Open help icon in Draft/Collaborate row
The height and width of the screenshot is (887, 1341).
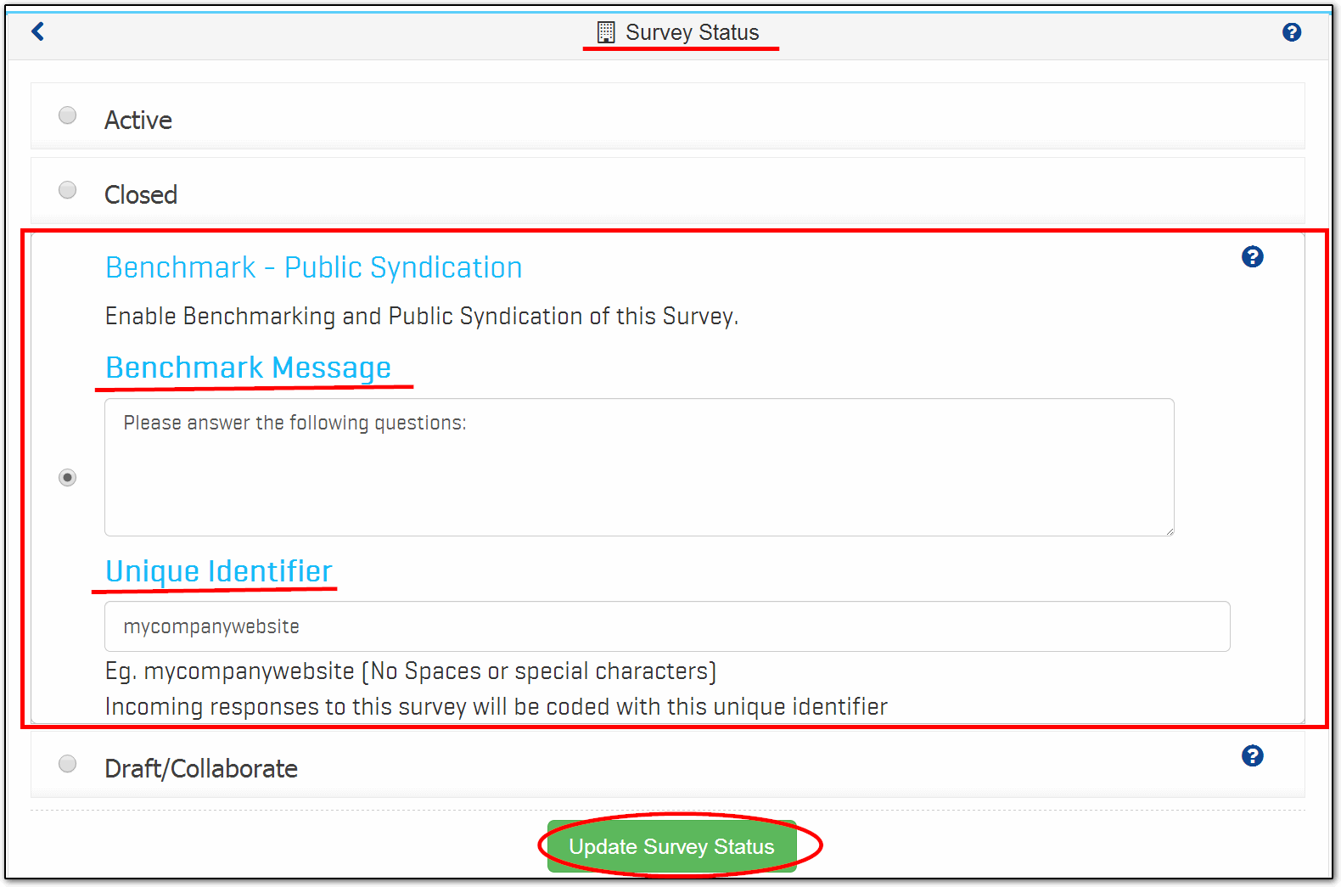(1252, 755)
